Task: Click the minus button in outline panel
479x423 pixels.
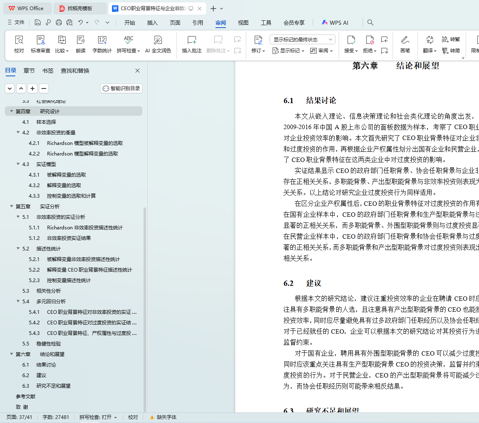Action: click(44, 88)
